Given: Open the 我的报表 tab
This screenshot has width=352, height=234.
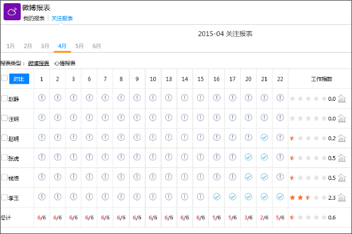Looking at the screenshot, I should pos(34,18).
